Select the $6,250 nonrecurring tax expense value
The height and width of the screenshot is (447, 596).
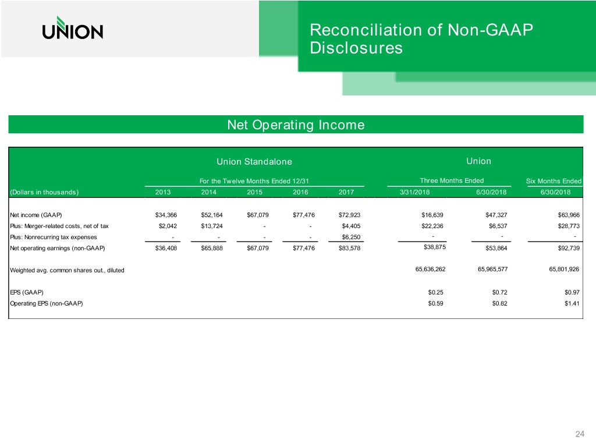point(351,237)
